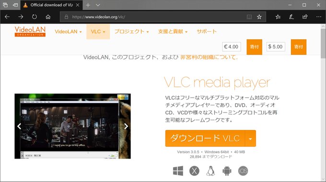Click the Version 3.0.5 text
326x182 pixels.
point(188,152)
